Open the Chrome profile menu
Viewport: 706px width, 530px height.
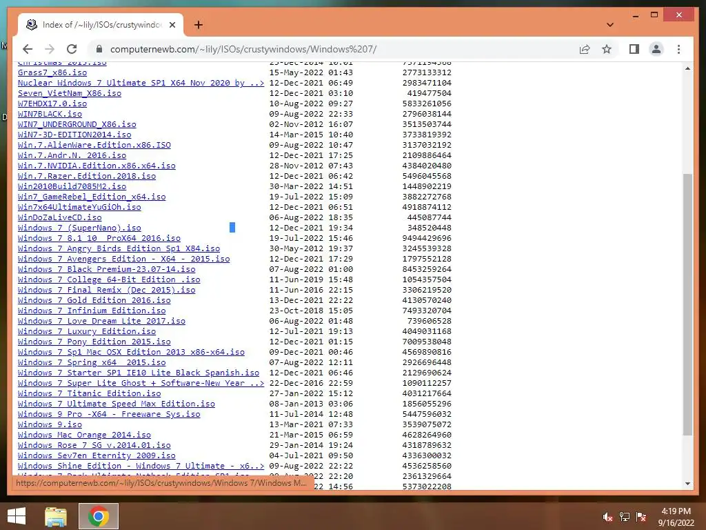[656, 49]
